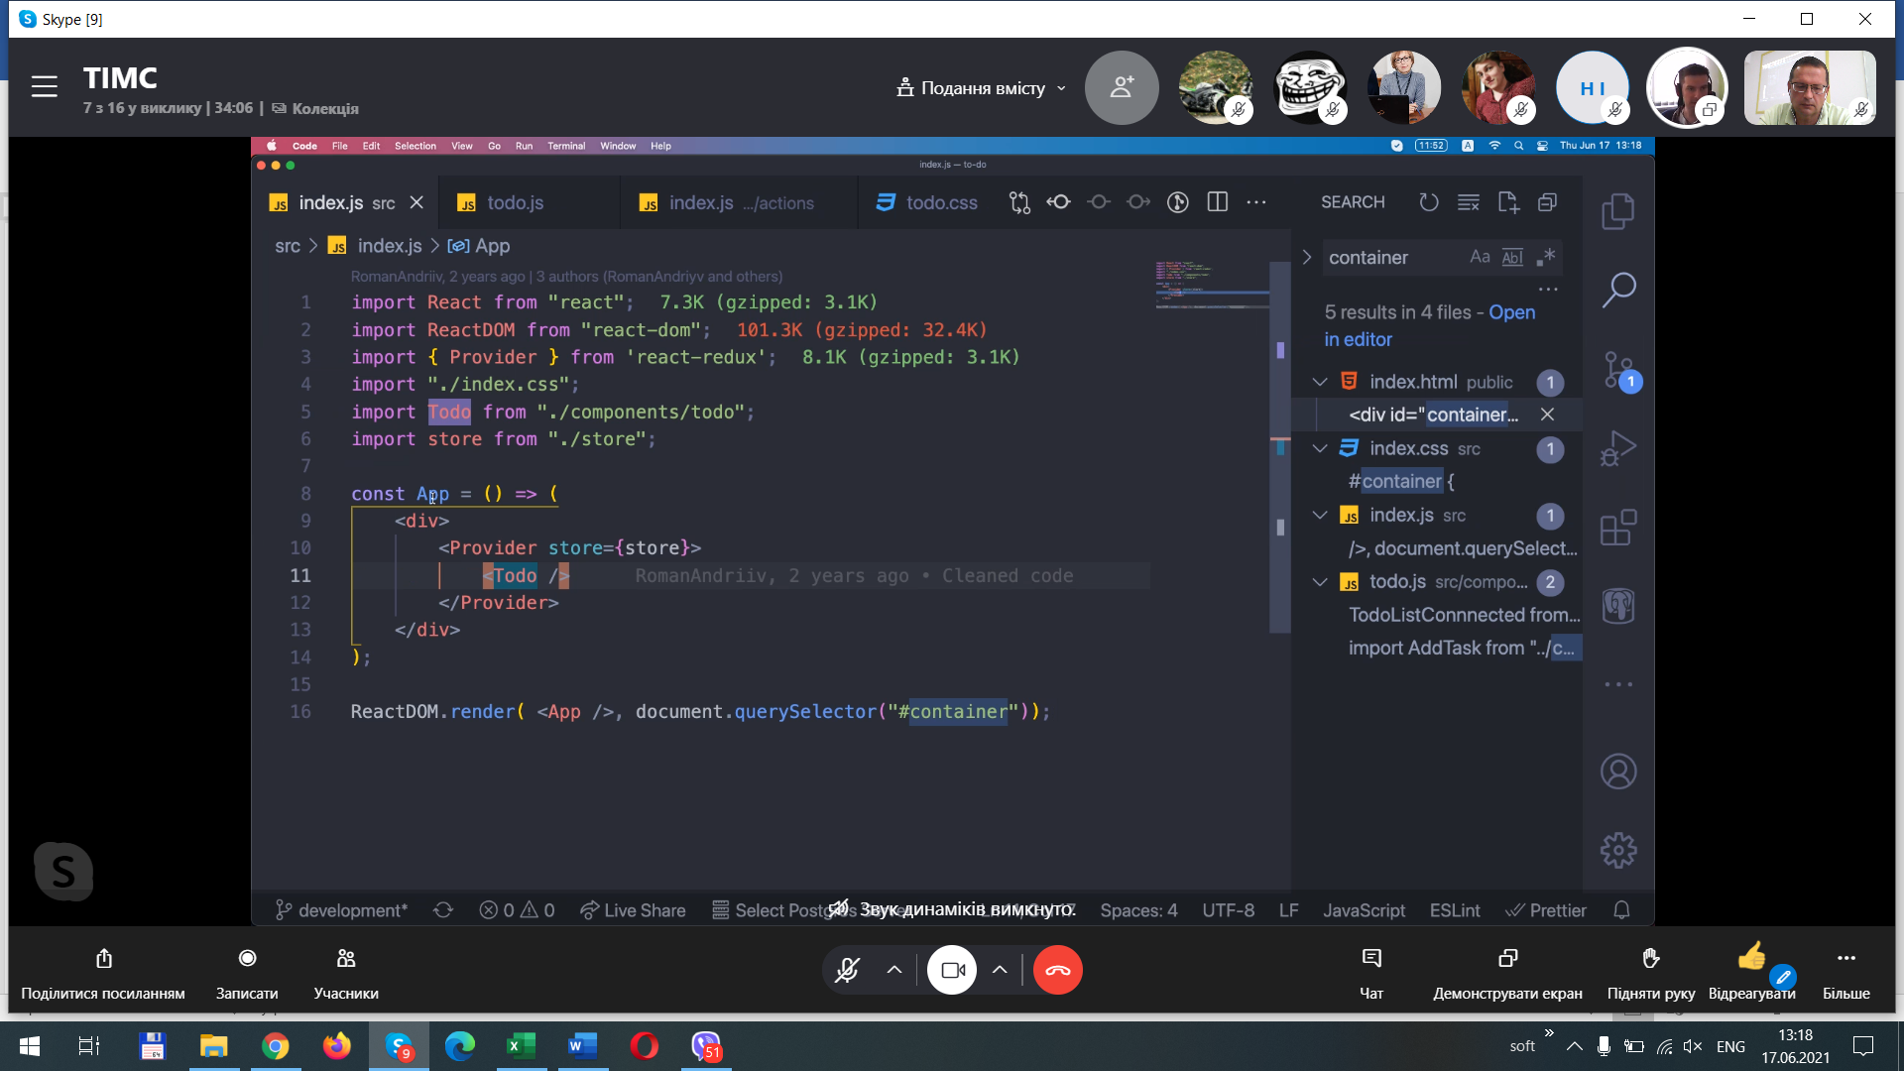Collapse all search results icon

(x=1547, y=202)
